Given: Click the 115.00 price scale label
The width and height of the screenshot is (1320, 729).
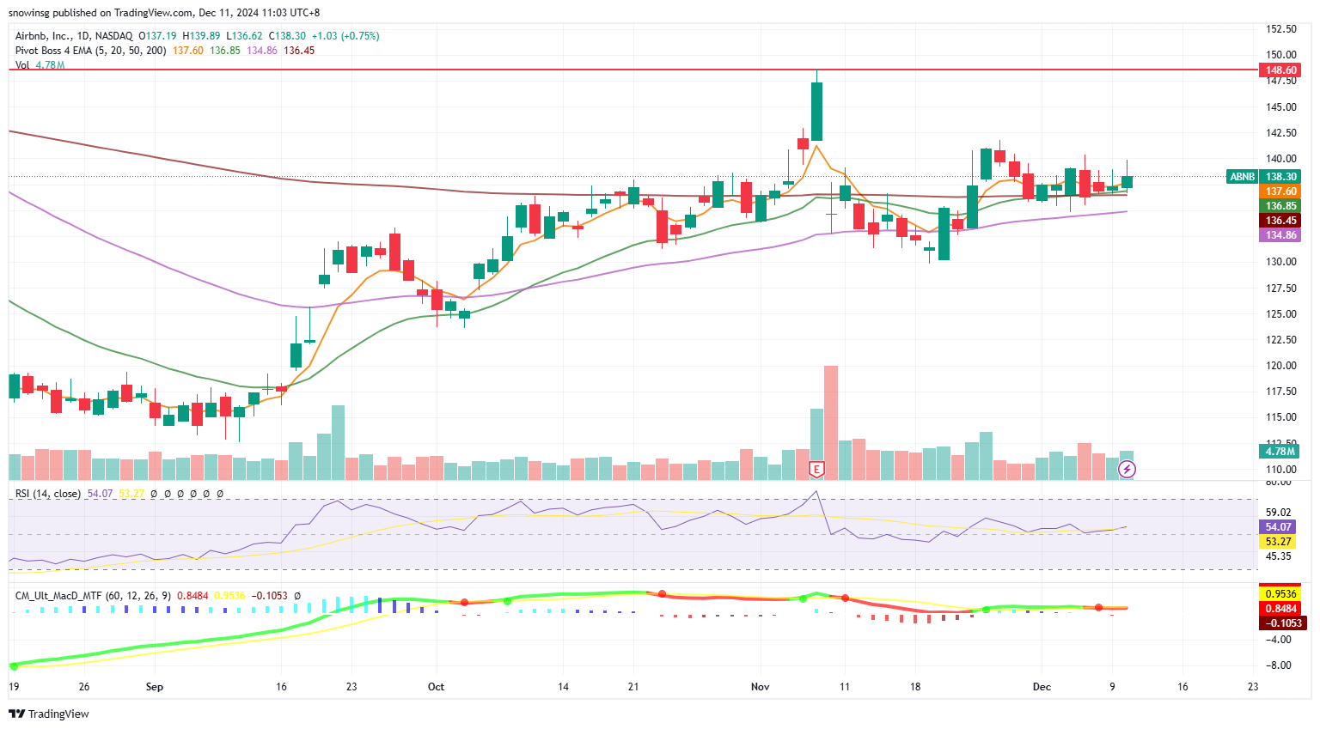Looking at the screenshot, I should (x=1281, y=417).
